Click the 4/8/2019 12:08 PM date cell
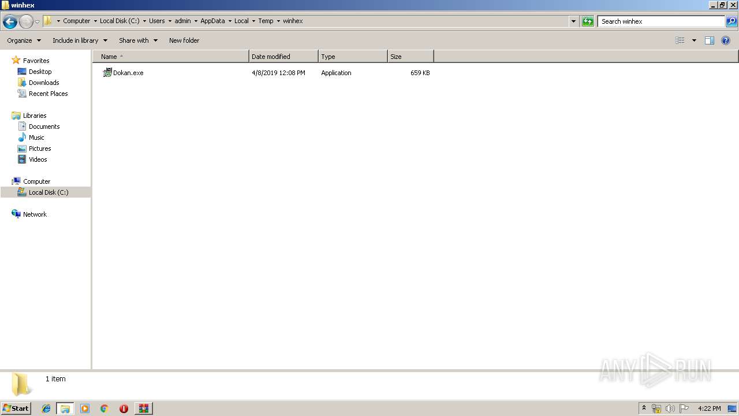The image size is (739, 416). (x=278, y=73)
